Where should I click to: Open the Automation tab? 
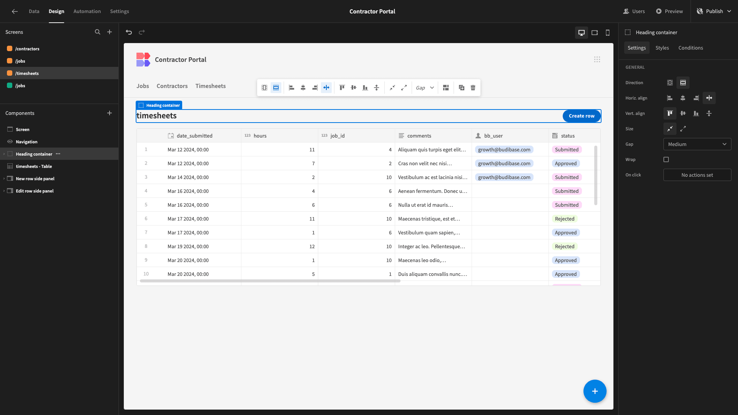pos(87,12)
